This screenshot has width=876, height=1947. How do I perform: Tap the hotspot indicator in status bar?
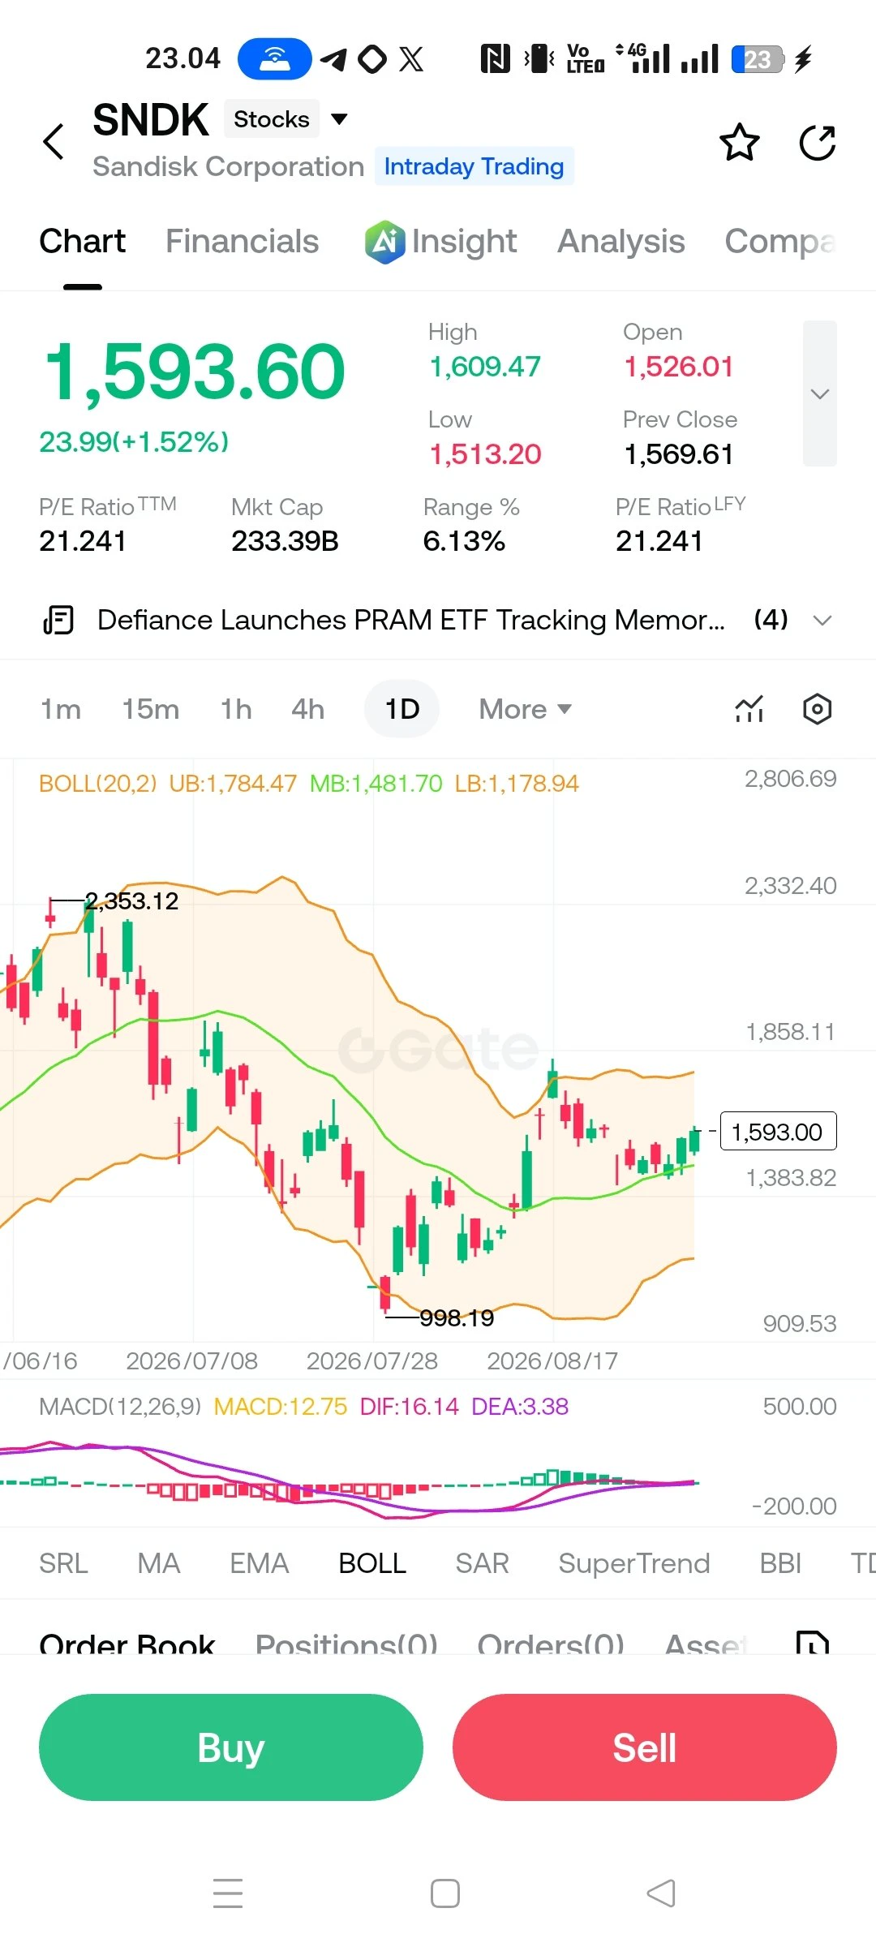[274, 58]
